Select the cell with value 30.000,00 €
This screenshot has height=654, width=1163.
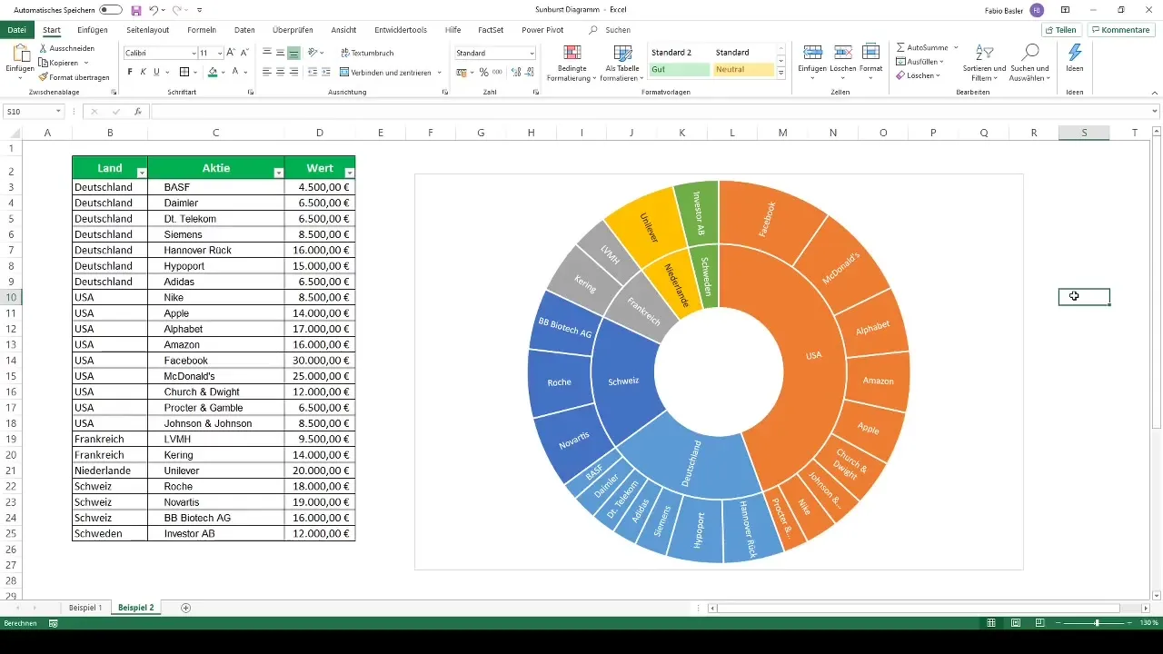pyautogui.click(x=320, y=361)
